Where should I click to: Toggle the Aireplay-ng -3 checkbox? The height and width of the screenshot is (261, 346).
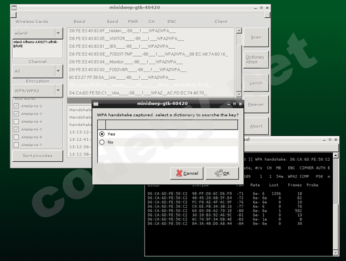pyautogui.click(x=17, y=114)
